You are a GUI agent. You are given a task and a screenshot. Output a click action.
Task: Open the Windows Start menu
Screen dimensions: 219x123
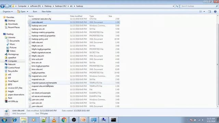(x=4, y=120)
